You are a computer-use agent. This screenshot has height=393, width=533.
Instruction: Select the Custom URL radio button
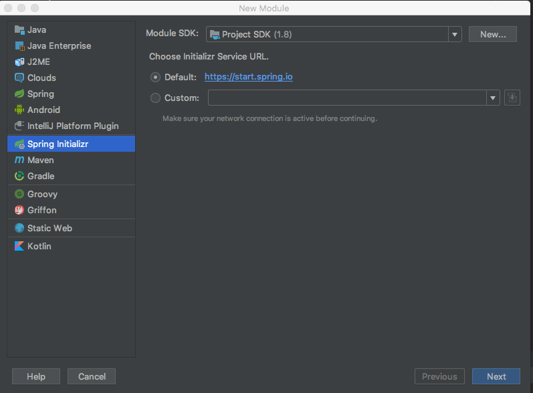tap(156, 98)
